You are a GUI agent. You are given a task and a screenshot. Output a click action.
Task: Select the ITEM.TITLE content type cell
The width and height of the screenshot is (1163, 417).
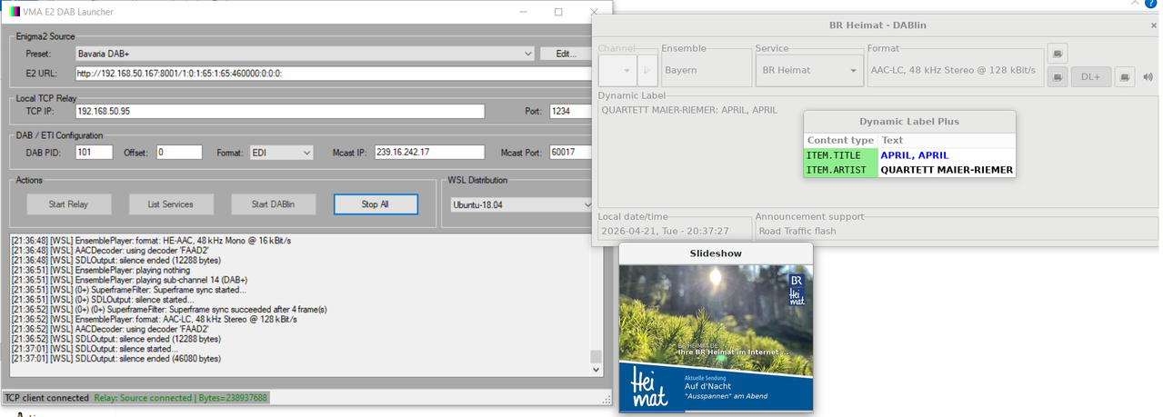pos(841,155)
